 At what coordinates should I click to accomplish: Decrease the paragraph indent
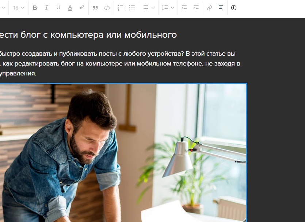coord(184,8)
